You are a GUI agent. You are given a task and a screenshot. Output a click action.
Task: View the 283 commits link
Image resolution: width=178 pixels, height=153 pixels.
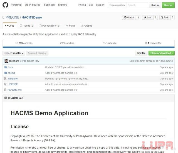[24, 43]
